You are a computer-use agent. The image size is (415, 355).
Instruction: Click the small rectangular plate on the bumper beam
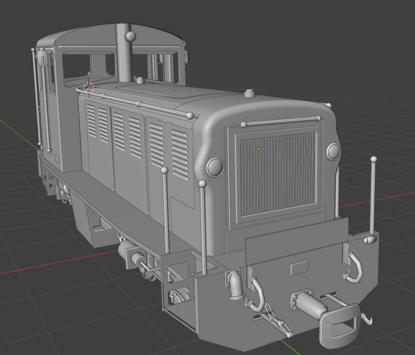pyautogui.click(x=299, y=268)
